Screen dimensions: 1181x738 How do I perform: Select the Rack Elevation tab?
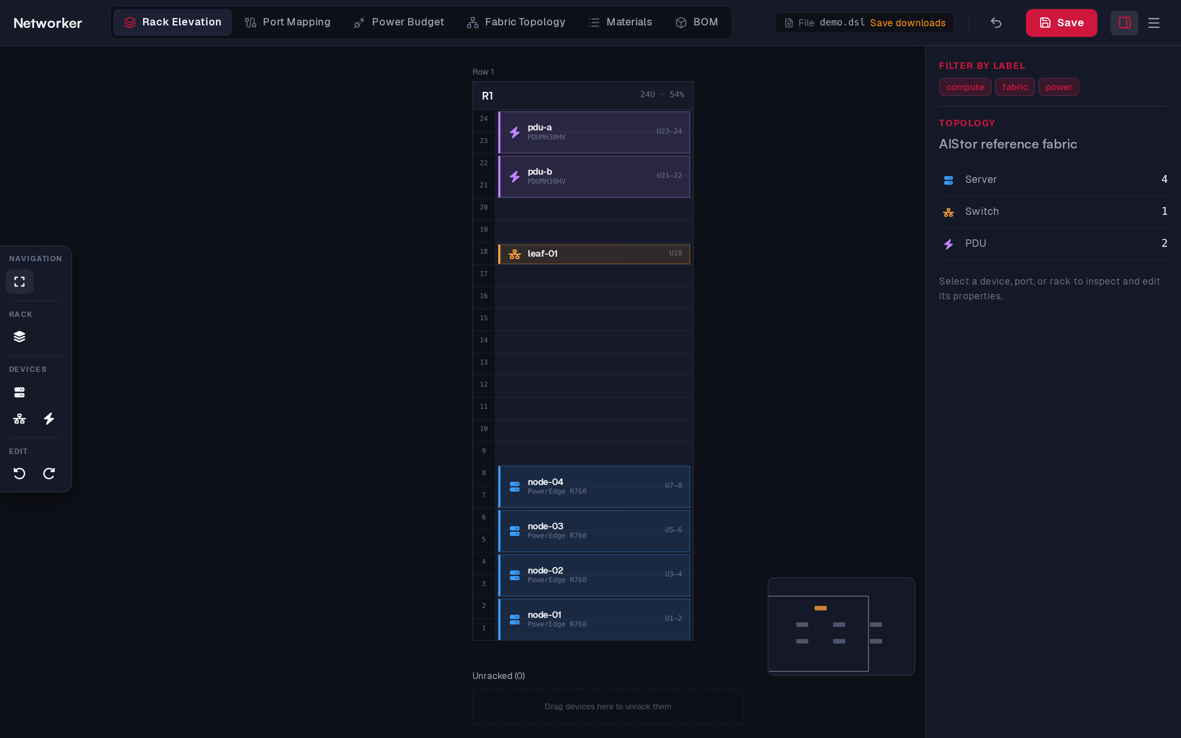click(173, 23)
